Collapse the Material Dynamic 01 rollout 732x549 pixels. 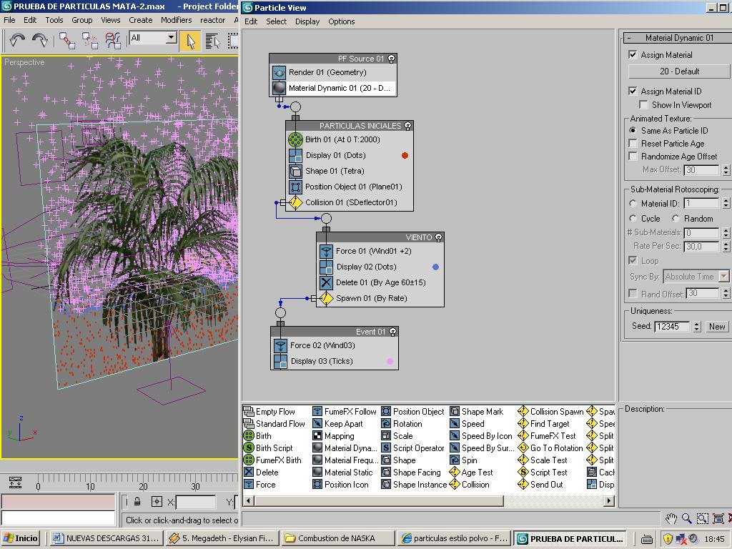click(629, 38)
